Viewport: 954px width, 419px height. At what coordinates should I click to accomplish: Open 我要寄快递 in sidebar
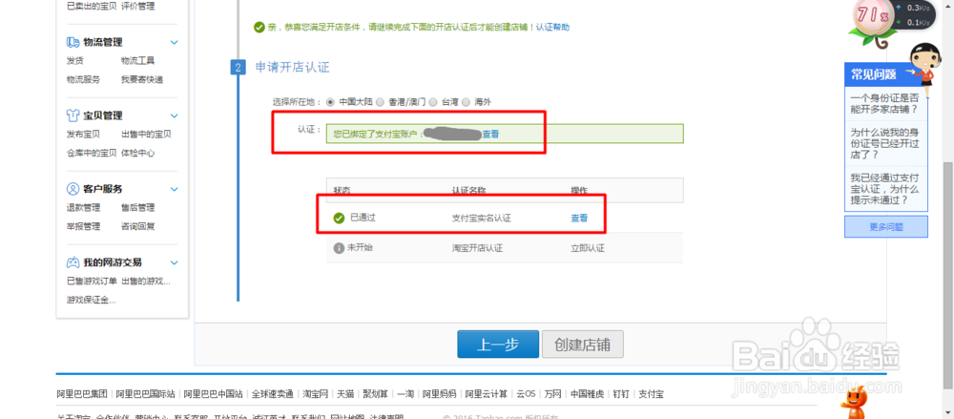tap(142, 79)
